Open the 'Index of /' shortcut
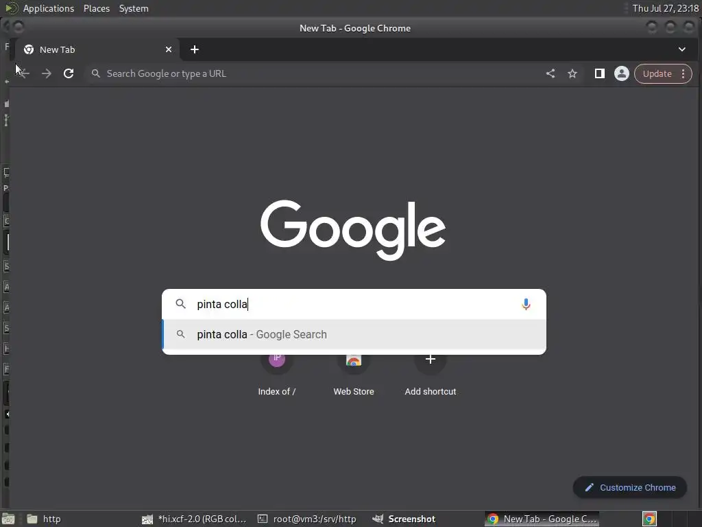Viewport: 702px width, 527px height. click(277, 374)
